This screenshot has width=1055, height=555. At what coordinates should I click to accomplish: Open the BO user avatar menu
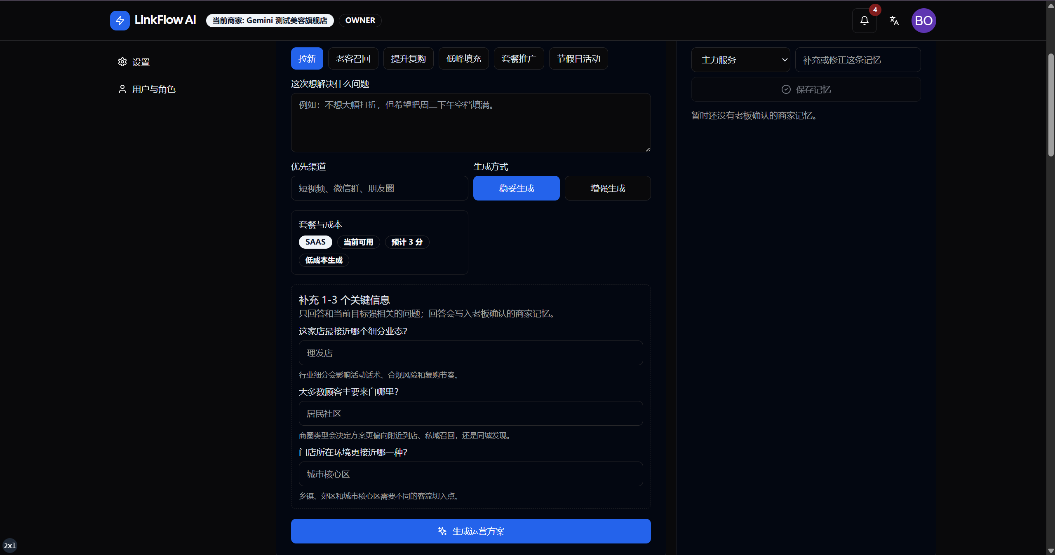(x=923, y=21)
